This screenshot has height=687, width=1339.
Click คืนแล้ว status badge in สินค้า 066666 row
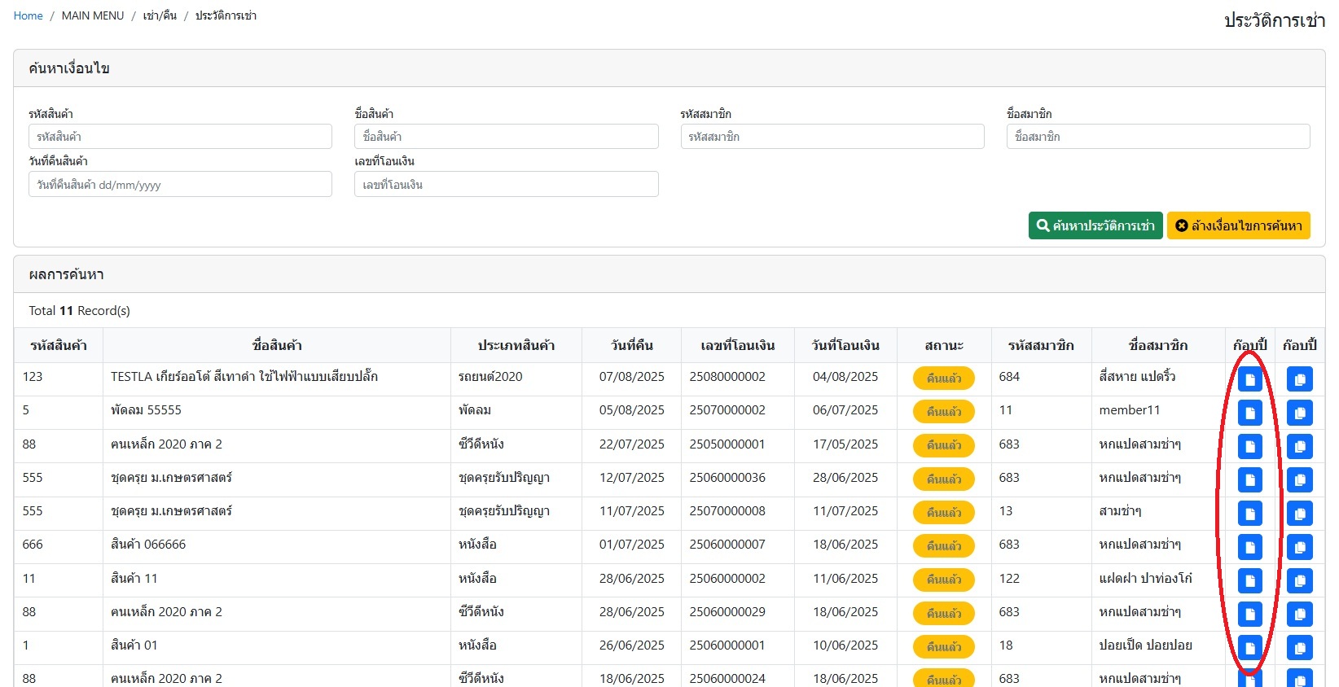click(943, 546)
